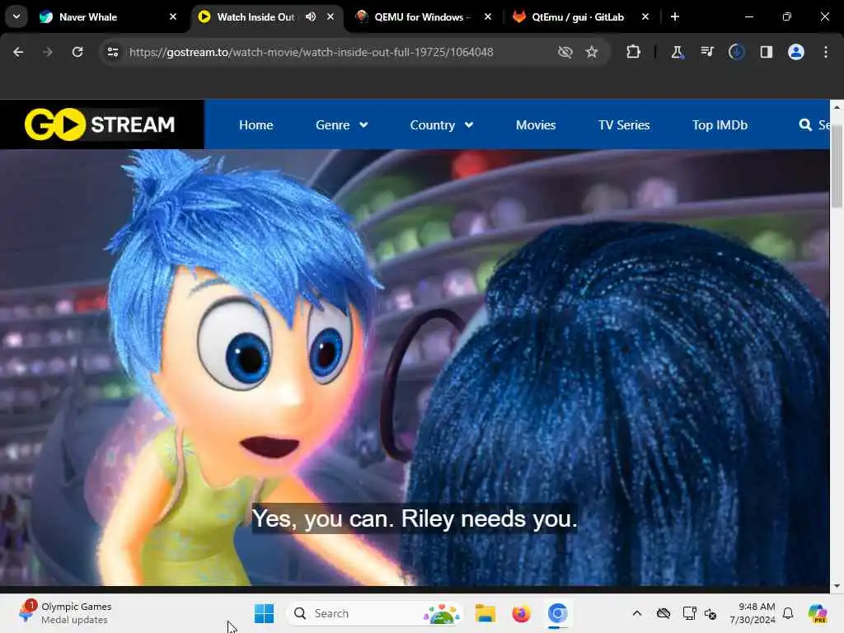Close the QtEmu GitLab tab

click(645, 16)
